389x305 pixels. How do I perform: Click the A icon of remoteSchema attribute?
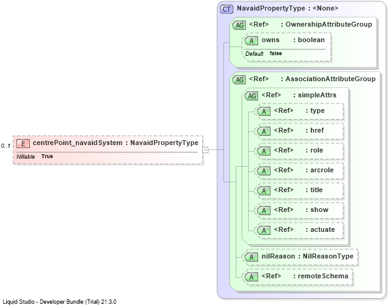point(251,277)
